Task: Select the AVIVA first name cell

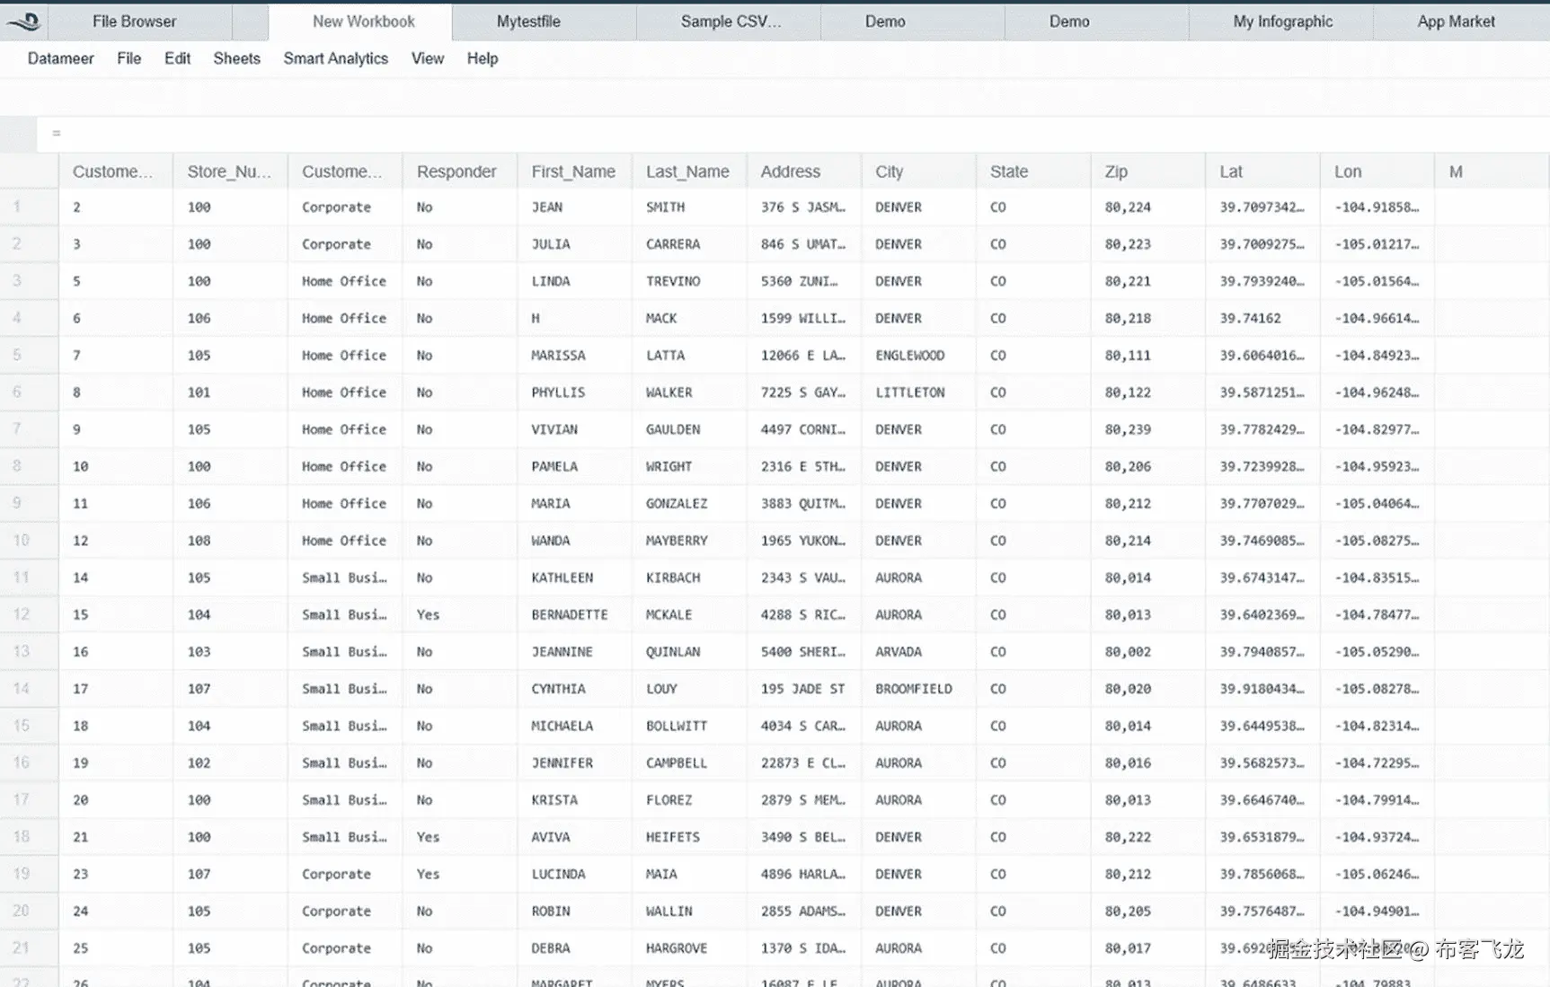Action: (x=574, y=837)
